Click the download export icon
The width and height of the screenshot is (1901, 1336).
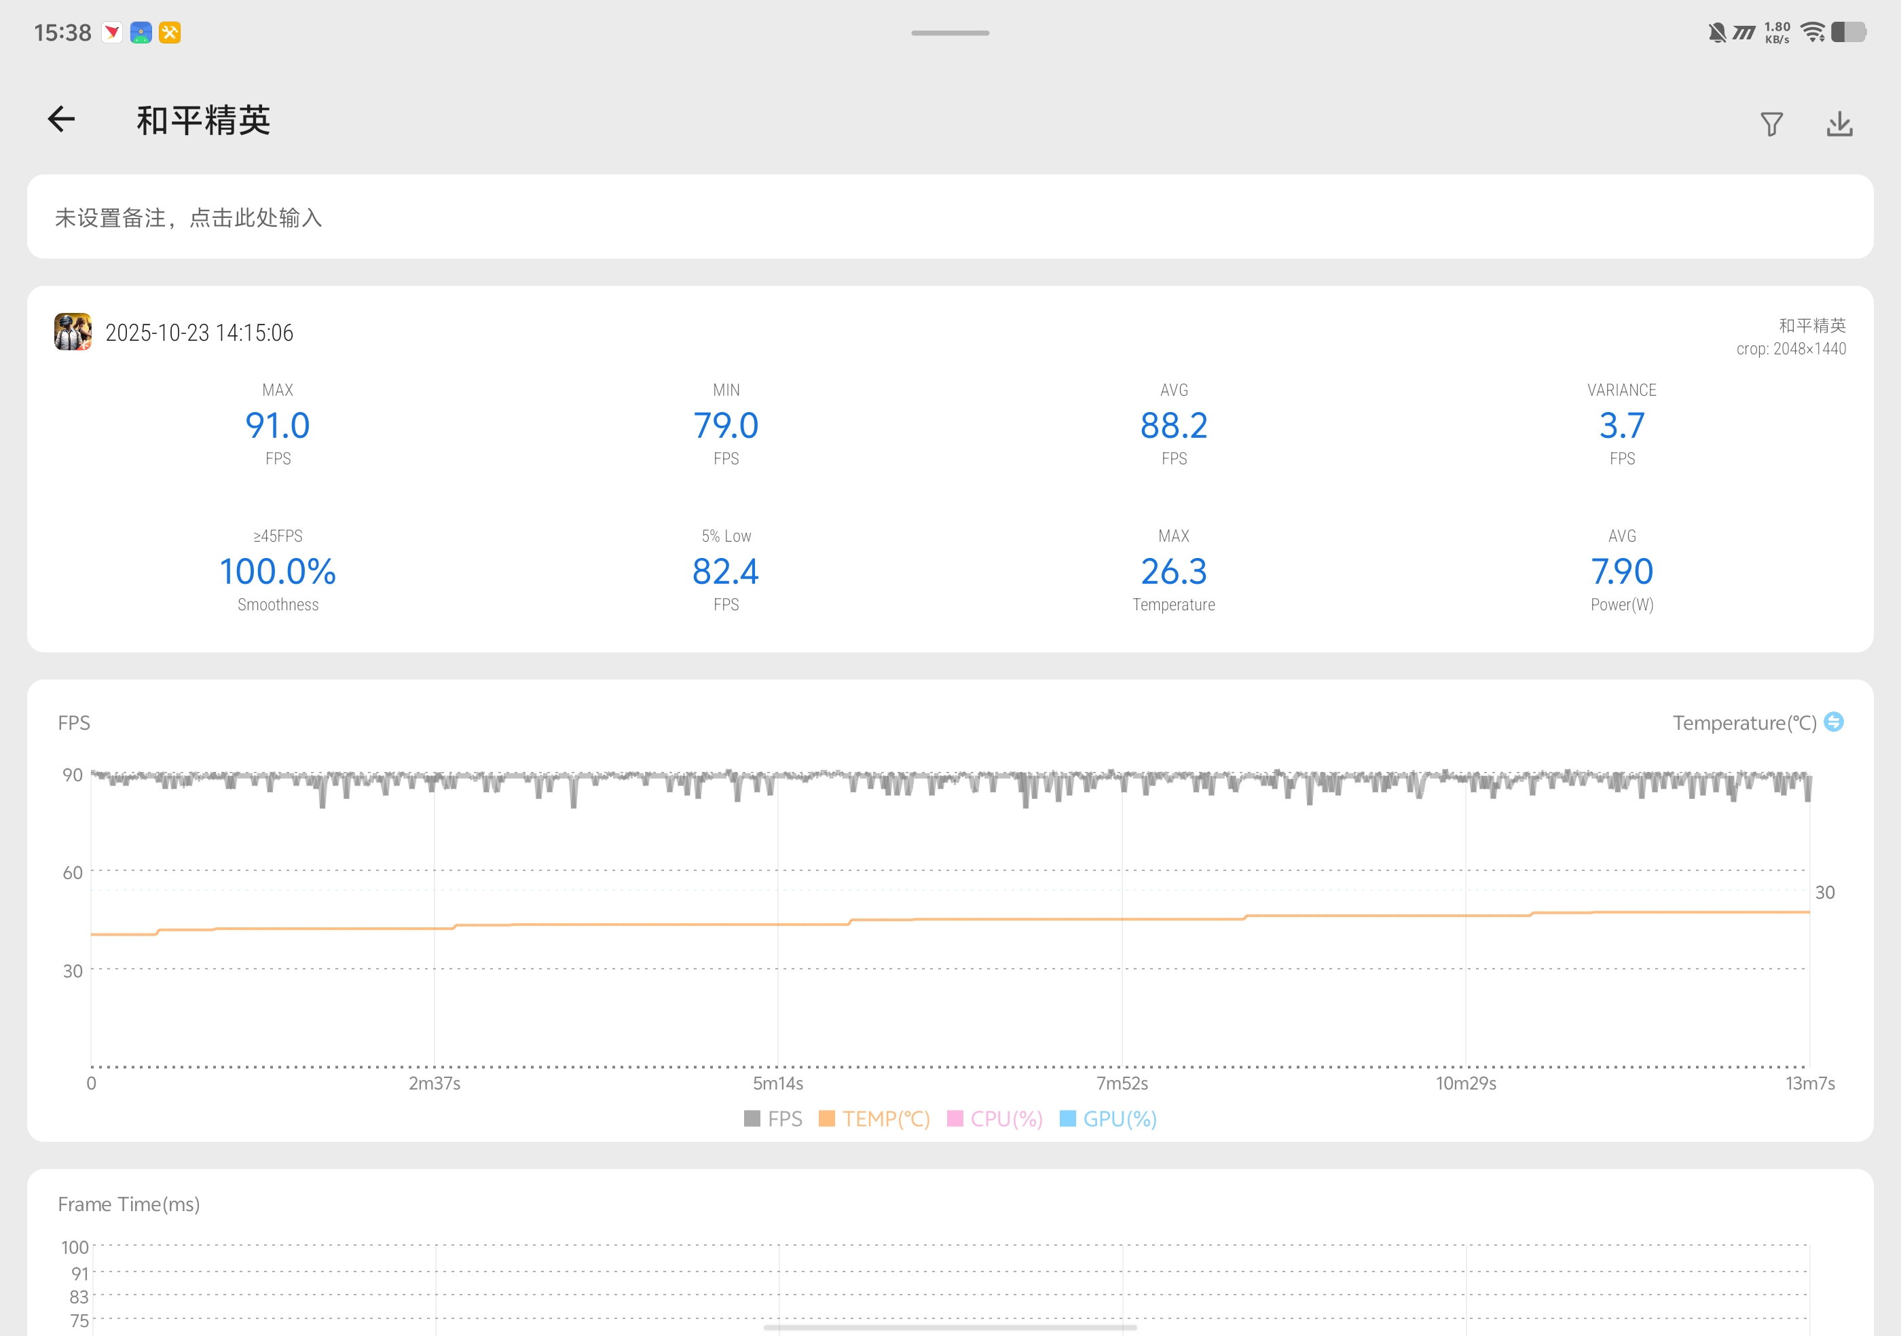(x=1839, y=124)
